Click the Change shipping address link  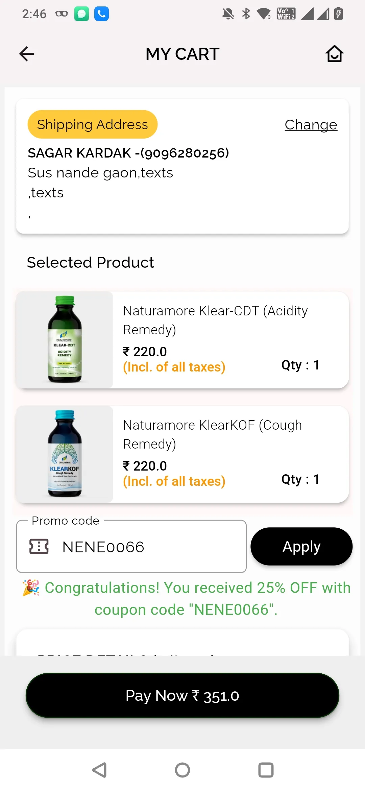click(x=311, y=125)
